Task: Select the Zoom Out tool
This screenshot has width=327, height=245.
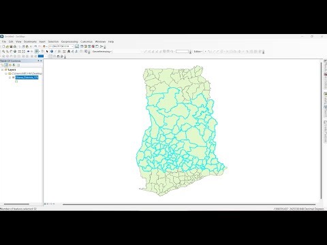Action: [7, 52]
